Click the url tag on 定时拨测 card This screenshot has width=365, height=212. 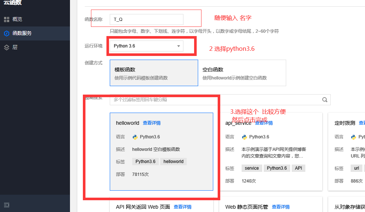(356, 168)
